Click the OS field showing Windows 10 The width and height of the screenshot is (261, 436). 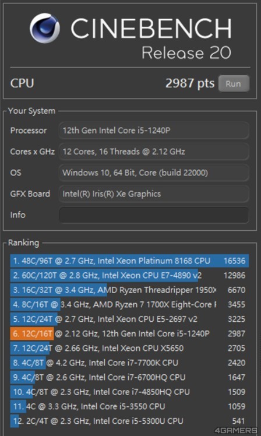click(x=154, y=173)
